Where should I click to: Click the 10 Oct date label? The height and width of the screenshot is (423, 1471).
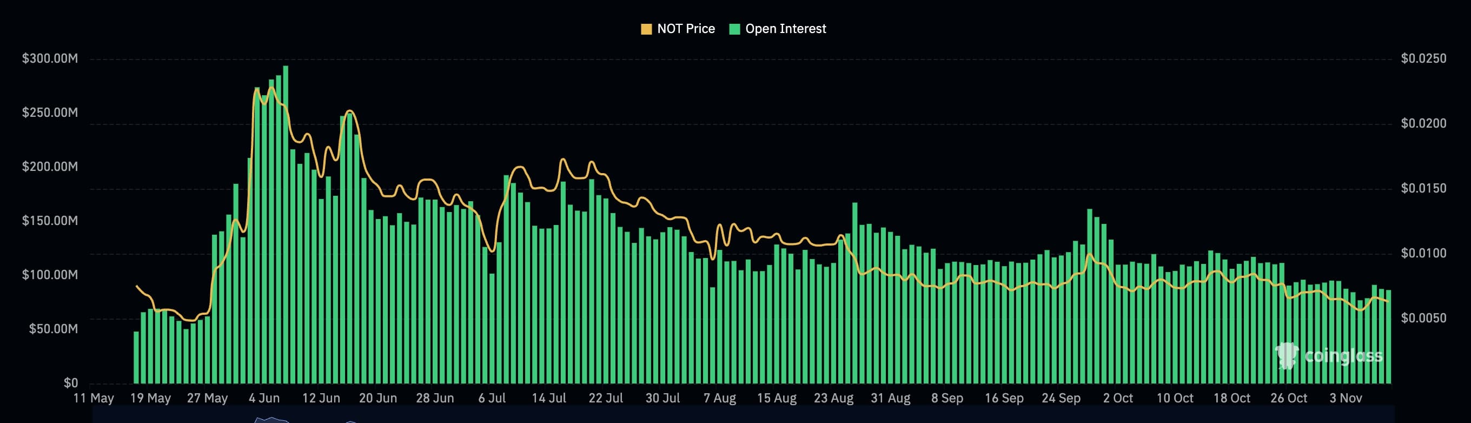click(1175, 399)
